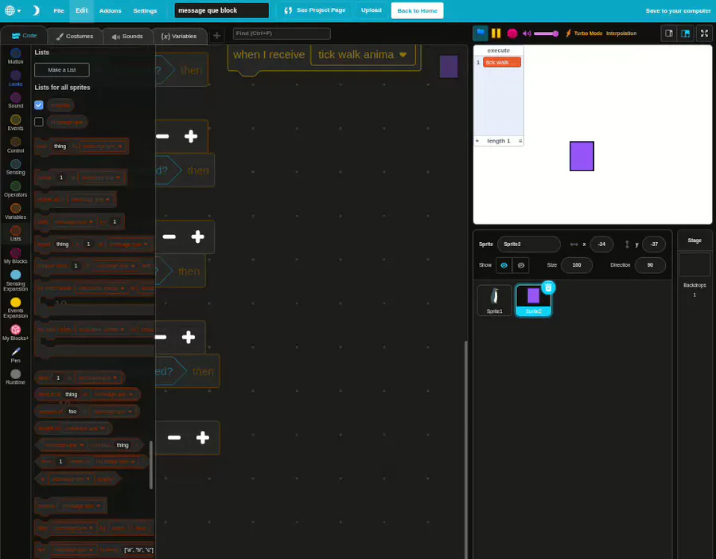Open the Edit menu
Image resolution: width=716 pixels, height=559 pixels.
82,10
